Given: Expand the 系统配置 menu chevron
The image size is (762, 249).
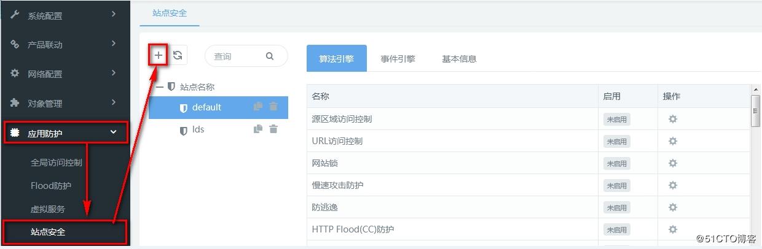Looking at the screenshot, I should pos(114,14).
